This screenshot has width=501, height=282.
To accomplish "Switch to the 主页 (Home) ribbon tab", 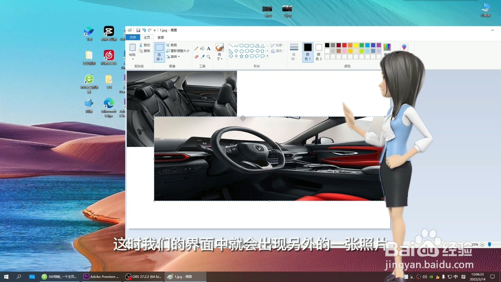I will (147, 37).
